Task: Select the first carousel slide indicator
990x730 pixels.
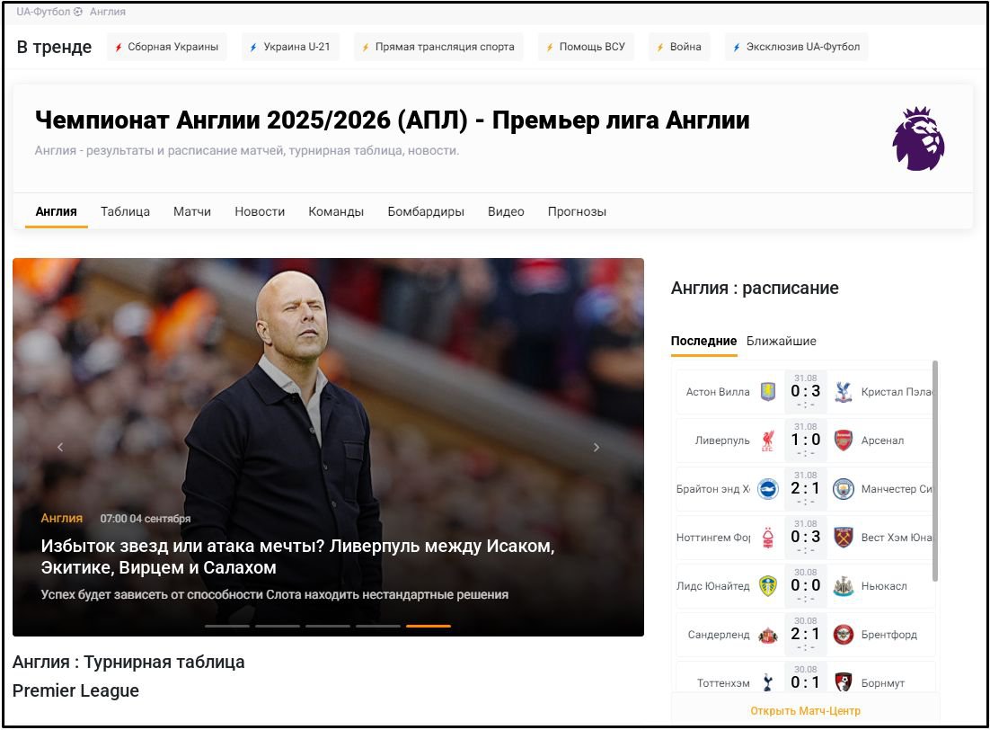Action: [x=227, y=626]
